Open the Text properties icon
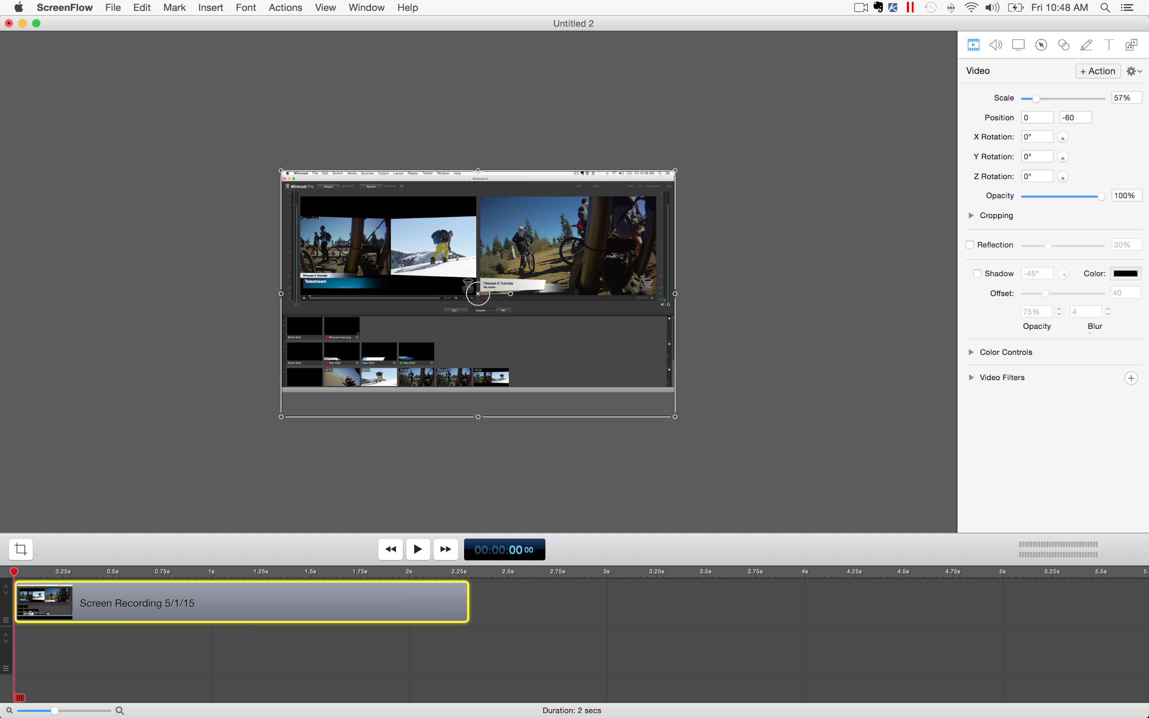This screenshot has height=718, width=1149. pyautogui.click(x=1109, y=45)
